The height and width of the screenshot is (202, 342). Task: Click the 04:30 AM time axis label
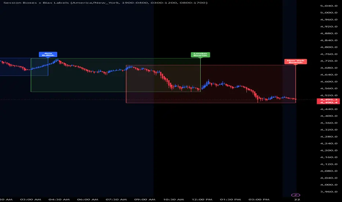coord(59,199)
